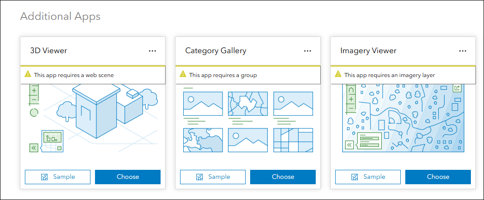
Task: Open the Imagery Viewer more options menu
Action: pyautogui.click(x=463, y=51)
